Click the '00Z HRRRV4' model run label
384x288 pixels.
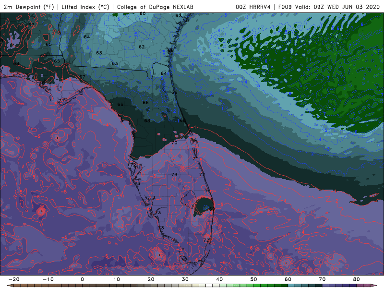point(253,7)
